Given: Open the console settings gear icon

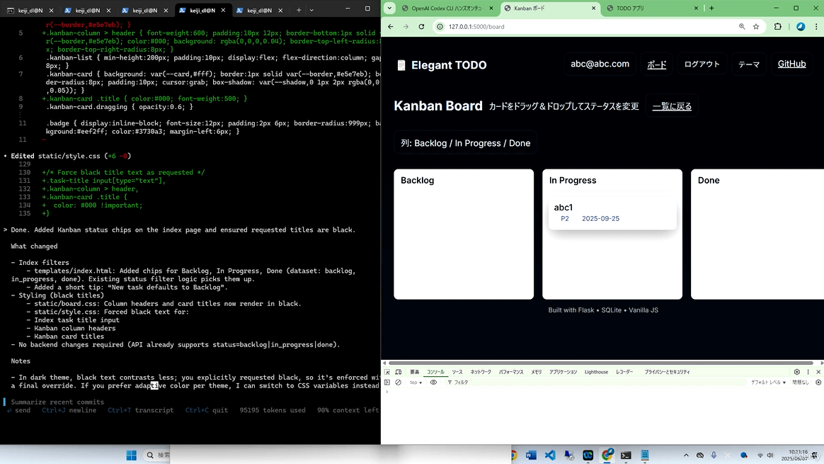Looking at the screenshot, I should (818, 383).
